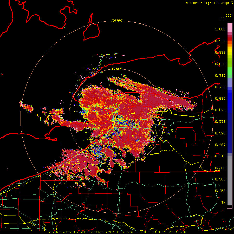Click the 0.467 scale value

(x=220, y=145)
